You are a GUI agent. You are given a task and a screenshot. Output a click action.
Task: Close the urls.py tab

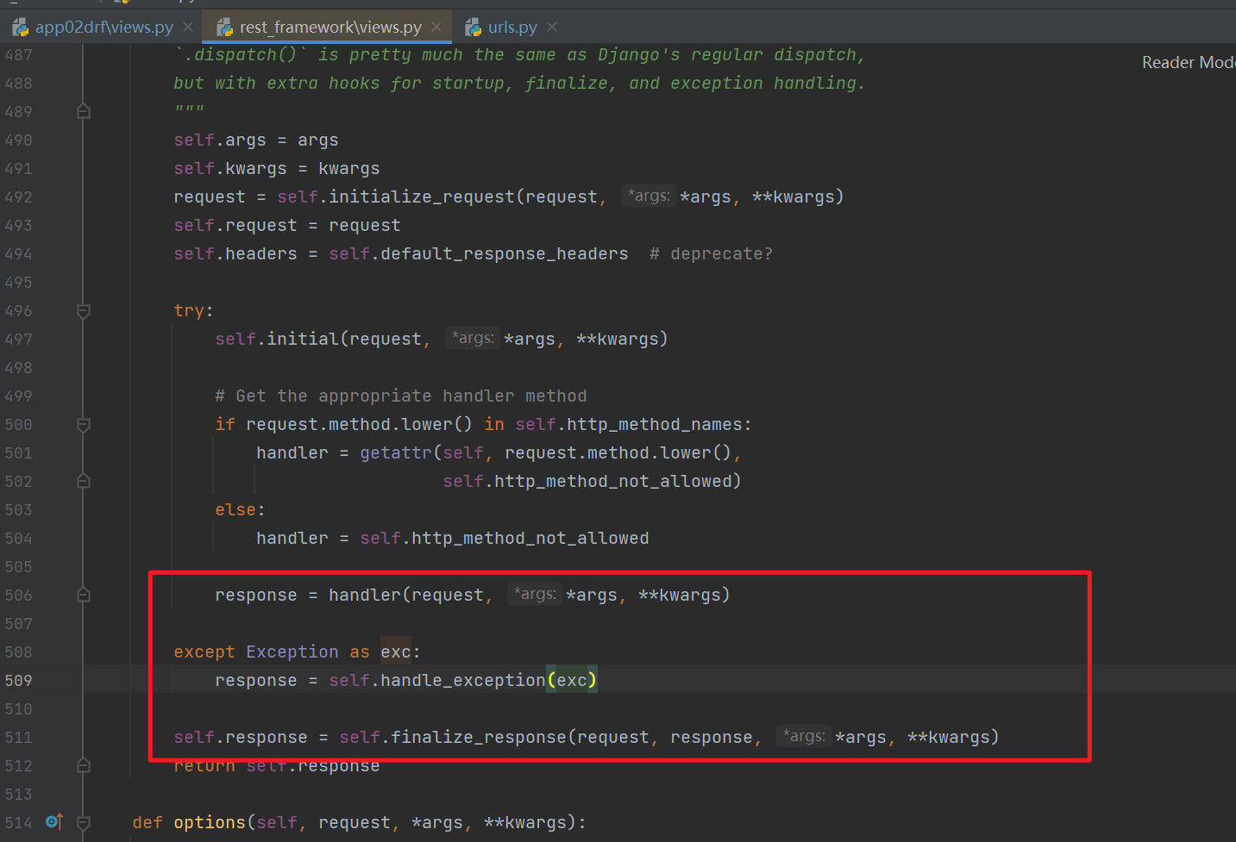(x=551, y=26)
